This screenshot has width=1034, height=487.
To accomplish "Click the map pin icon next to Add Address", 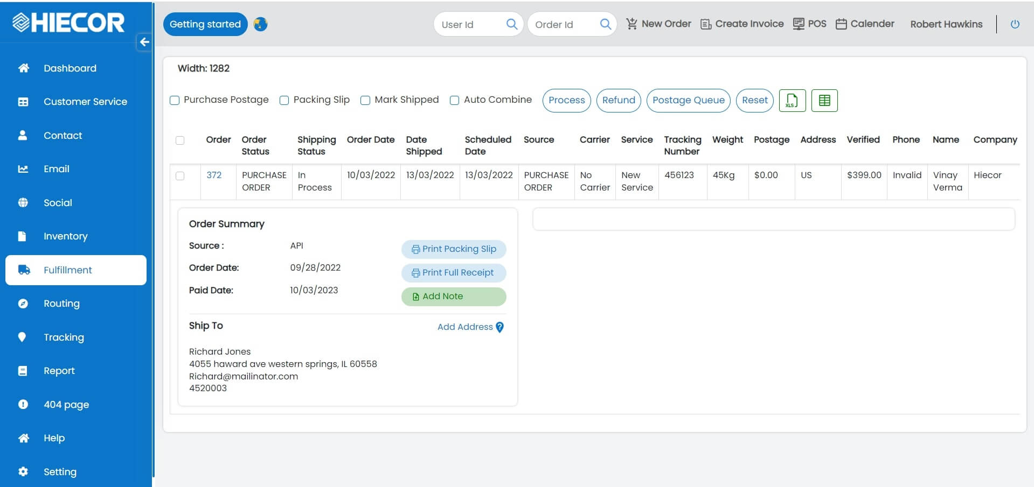I will pos(499,327).
